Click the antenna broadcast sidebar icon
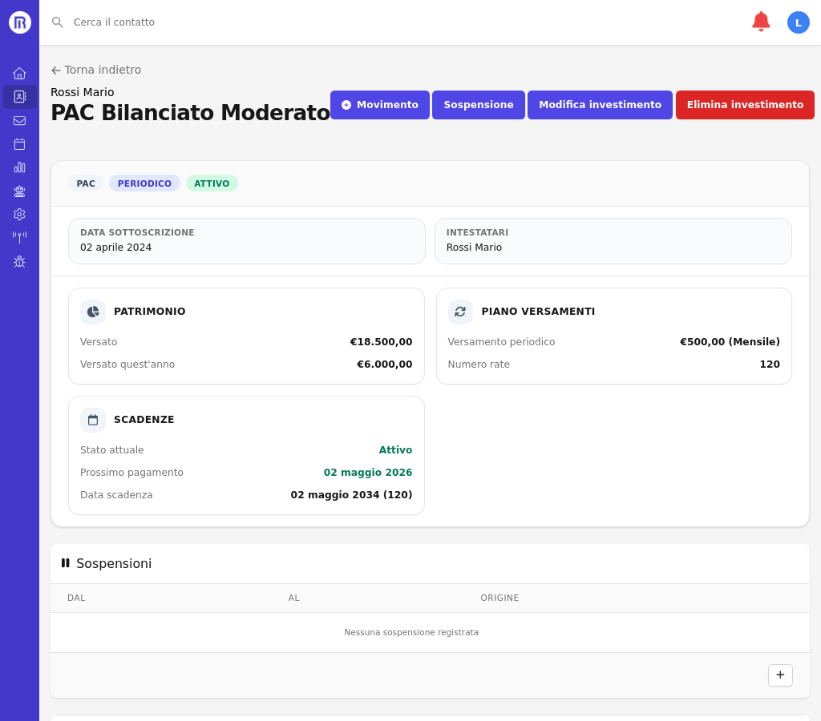 [19, 237]
